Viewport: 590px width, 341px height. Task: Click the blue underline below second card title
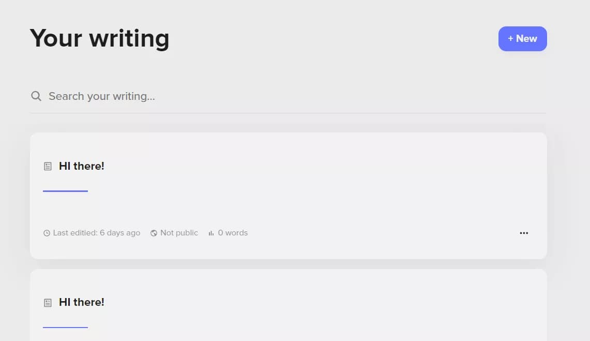(x=66, y=328)
